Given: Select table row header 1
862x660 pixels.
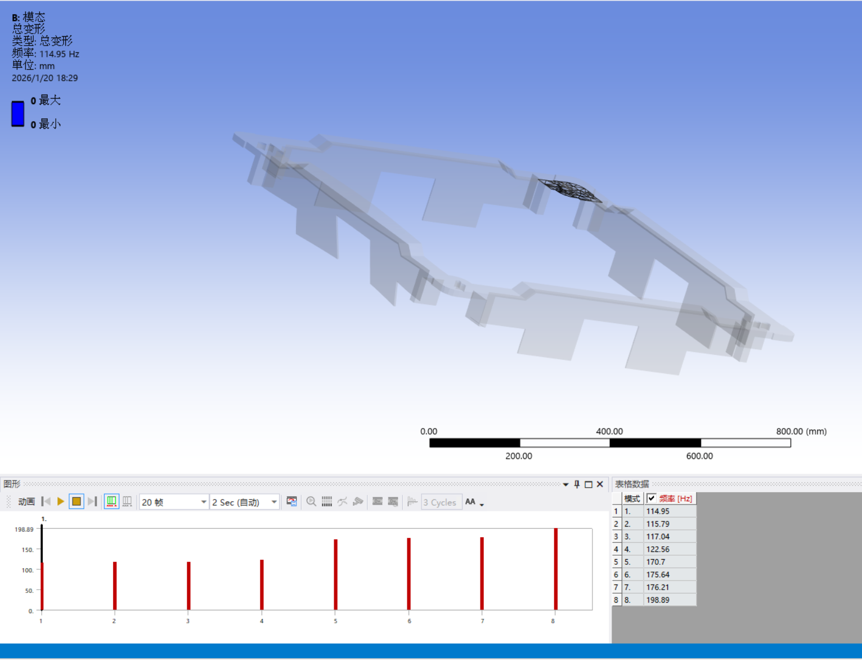Looking at the screenshot, I should [x=617, y=511].
